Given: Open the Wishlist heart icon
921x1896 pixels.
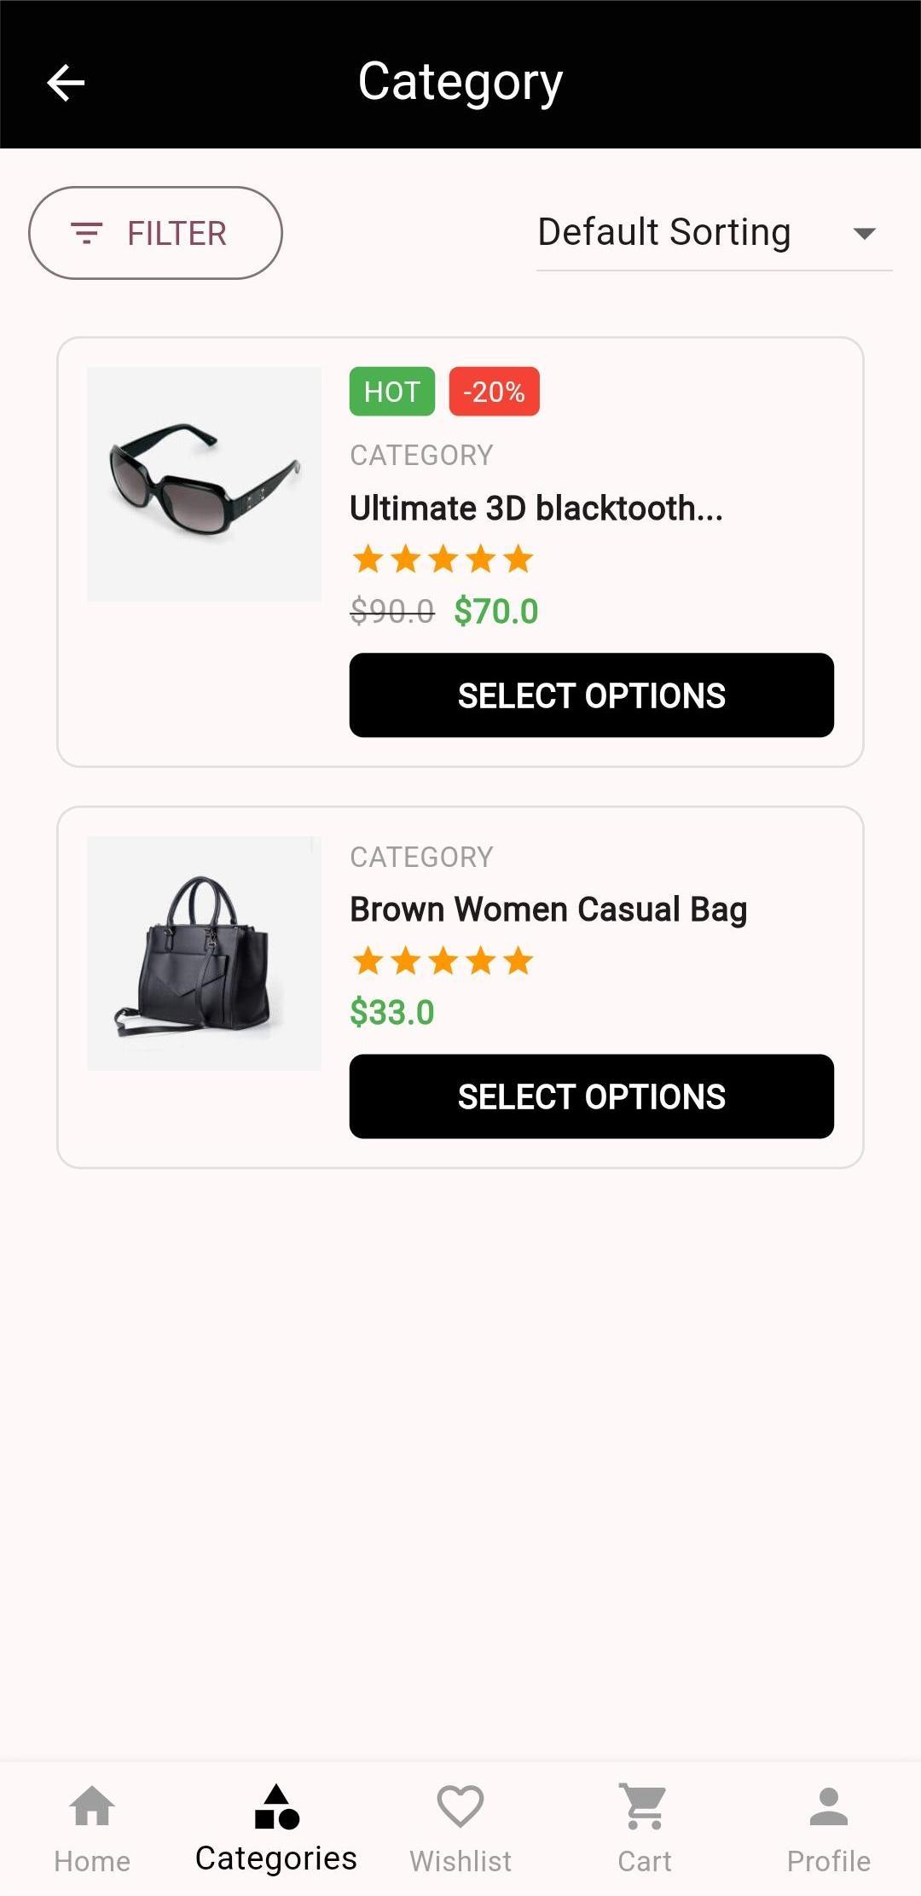Looking at the screenshot, I should tap(460, 1807).
